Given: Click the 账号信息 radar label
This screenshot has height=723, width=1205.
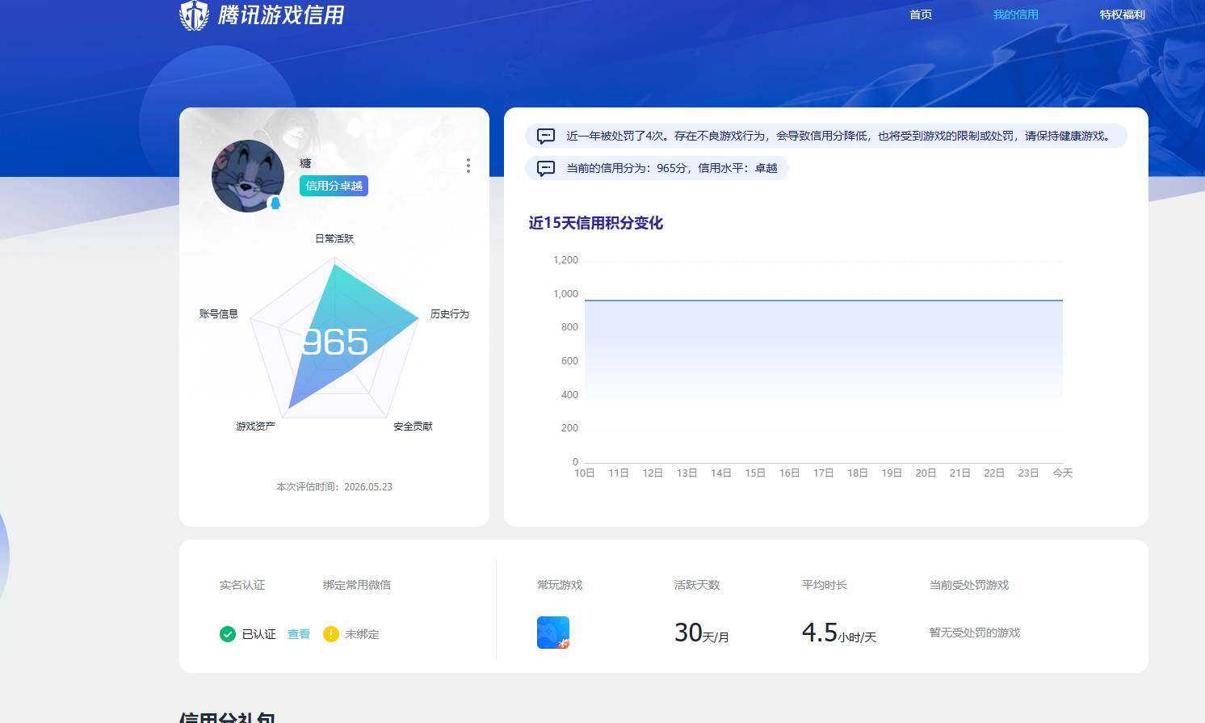Looking at the screenshot, I should point(219,313).
